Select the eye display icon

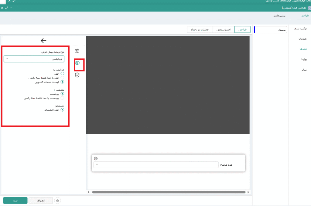77,63
